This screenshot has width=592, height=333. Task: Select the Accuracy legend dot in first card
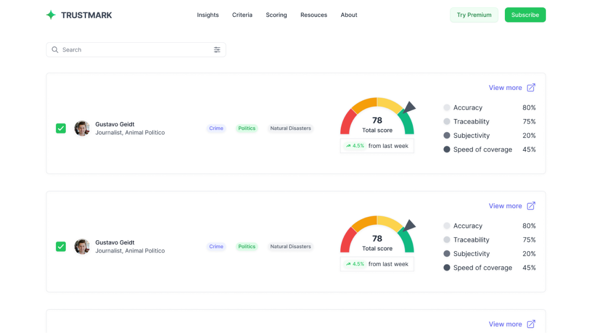click(446, 107)
